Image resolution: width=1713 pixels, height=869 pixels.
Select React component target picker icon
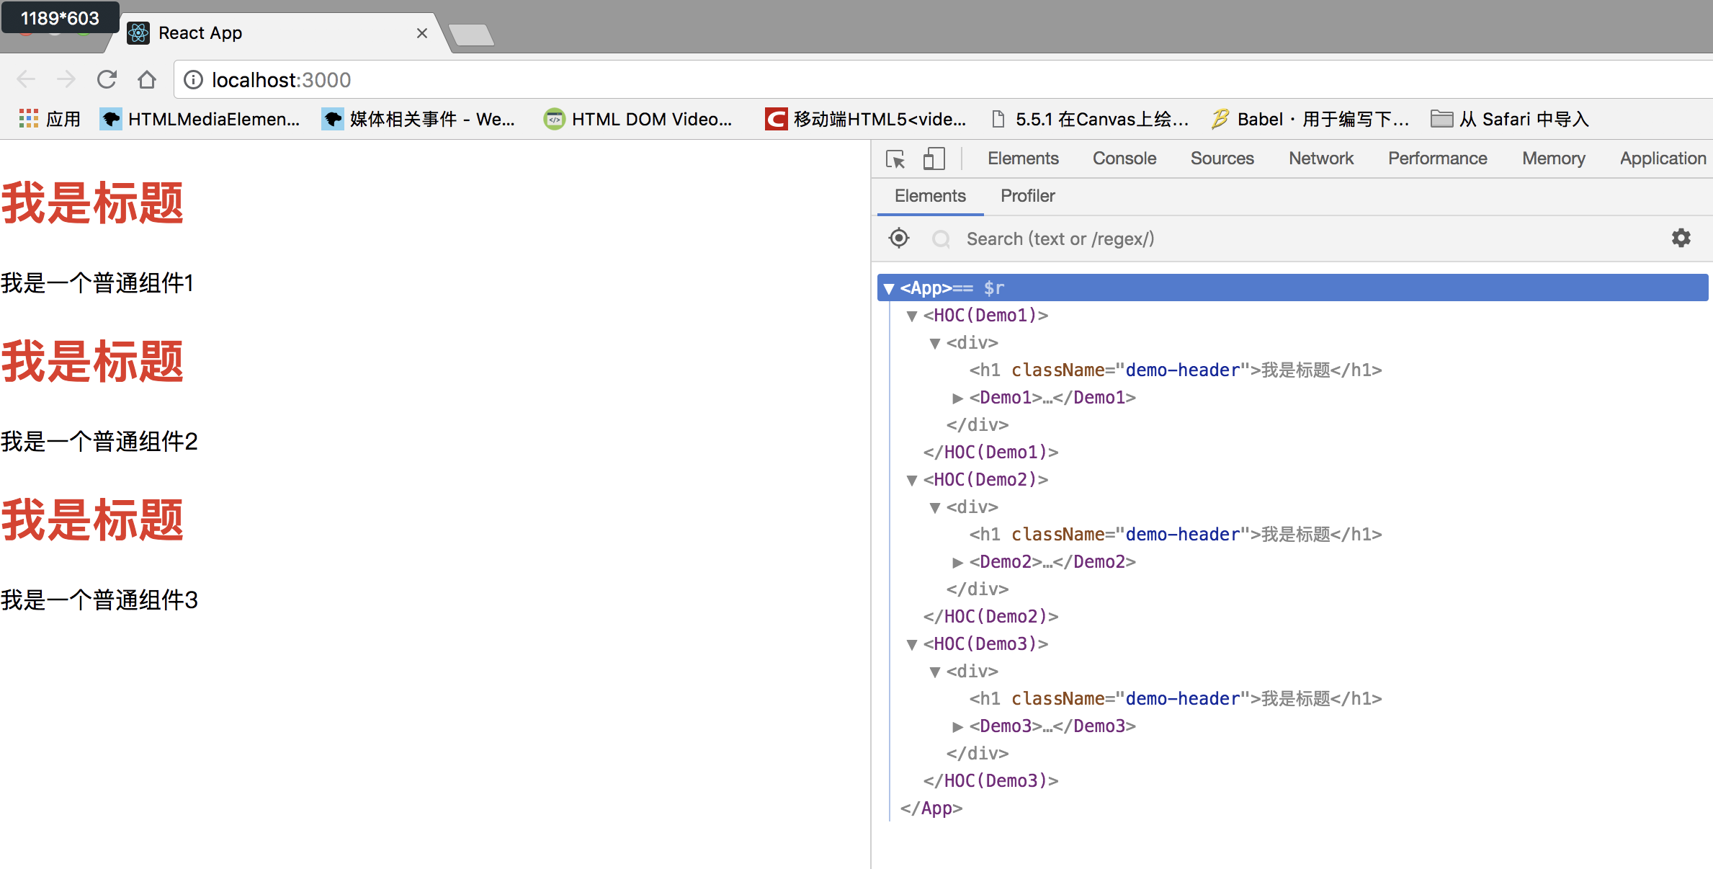(x=899, y=238)
